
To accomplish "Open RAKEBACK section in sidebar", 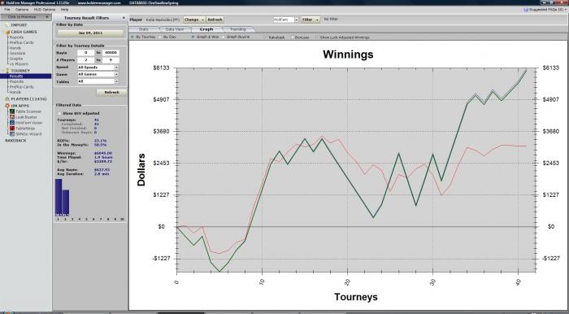I will 15,141.
